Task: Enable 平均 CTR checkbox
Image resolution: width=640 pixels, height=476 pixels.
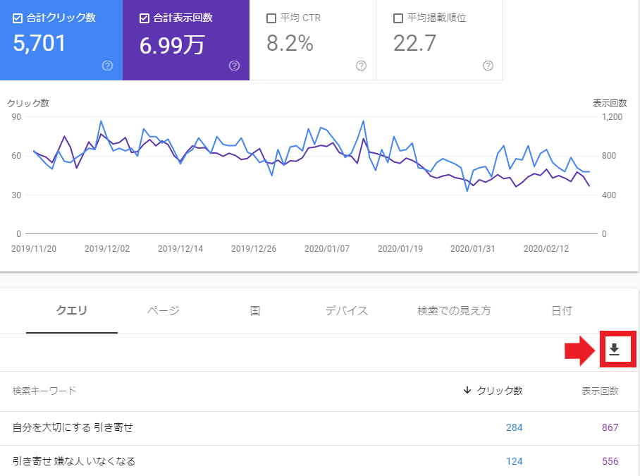Action: [271, 18]
